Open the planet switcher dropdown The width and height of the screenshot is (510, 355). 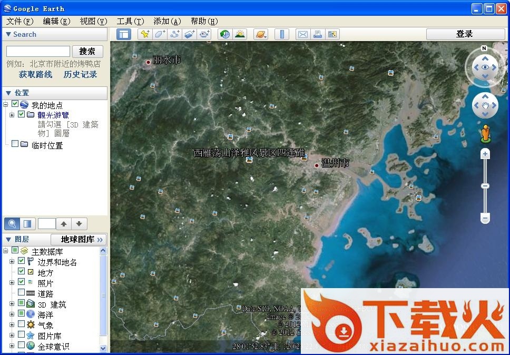click(x=261, y=34)
